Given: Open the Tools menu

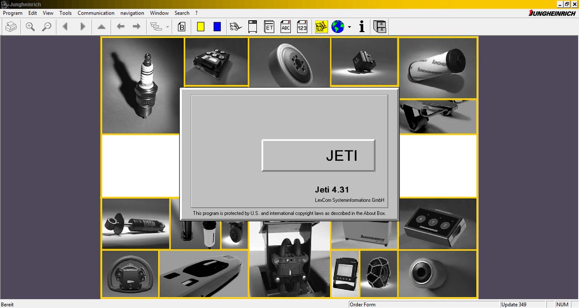Looking at the screenshot, I should coord(66,13).
